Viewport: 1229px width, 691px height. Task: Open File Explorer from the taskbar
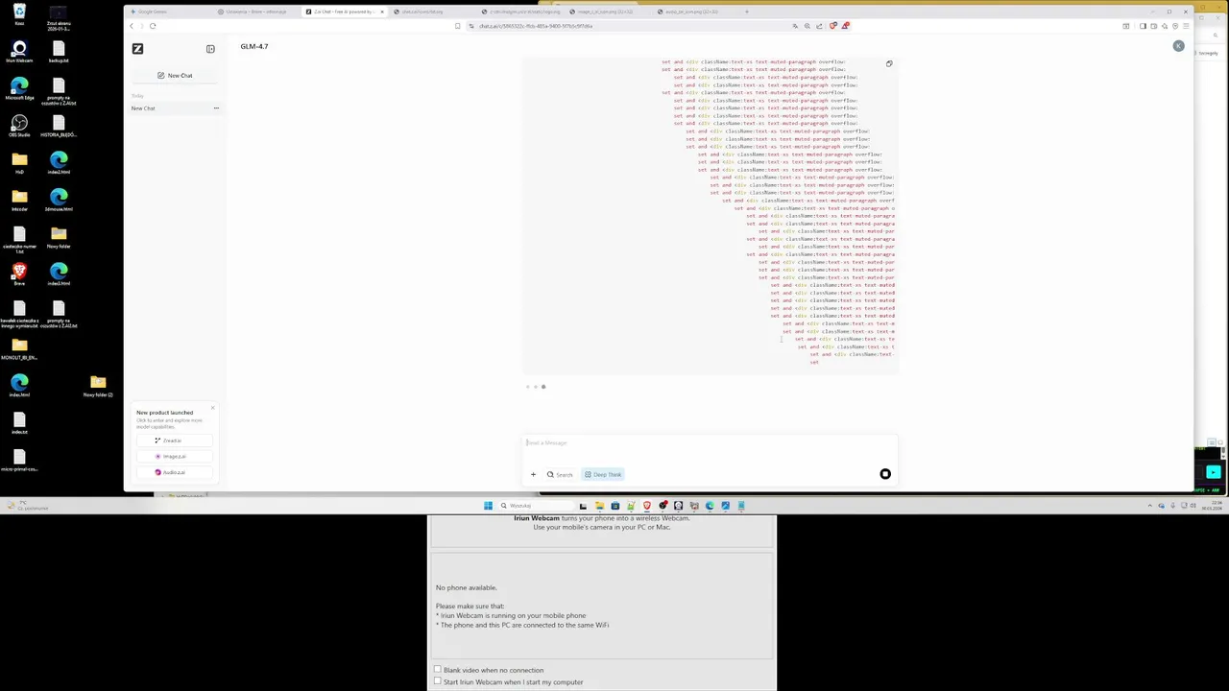point(599,506)
